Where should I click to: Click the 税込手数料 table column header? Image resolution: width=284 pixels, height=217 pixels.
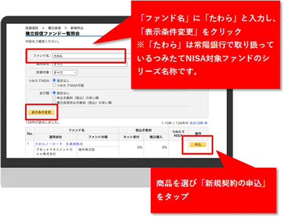[144, 130]
